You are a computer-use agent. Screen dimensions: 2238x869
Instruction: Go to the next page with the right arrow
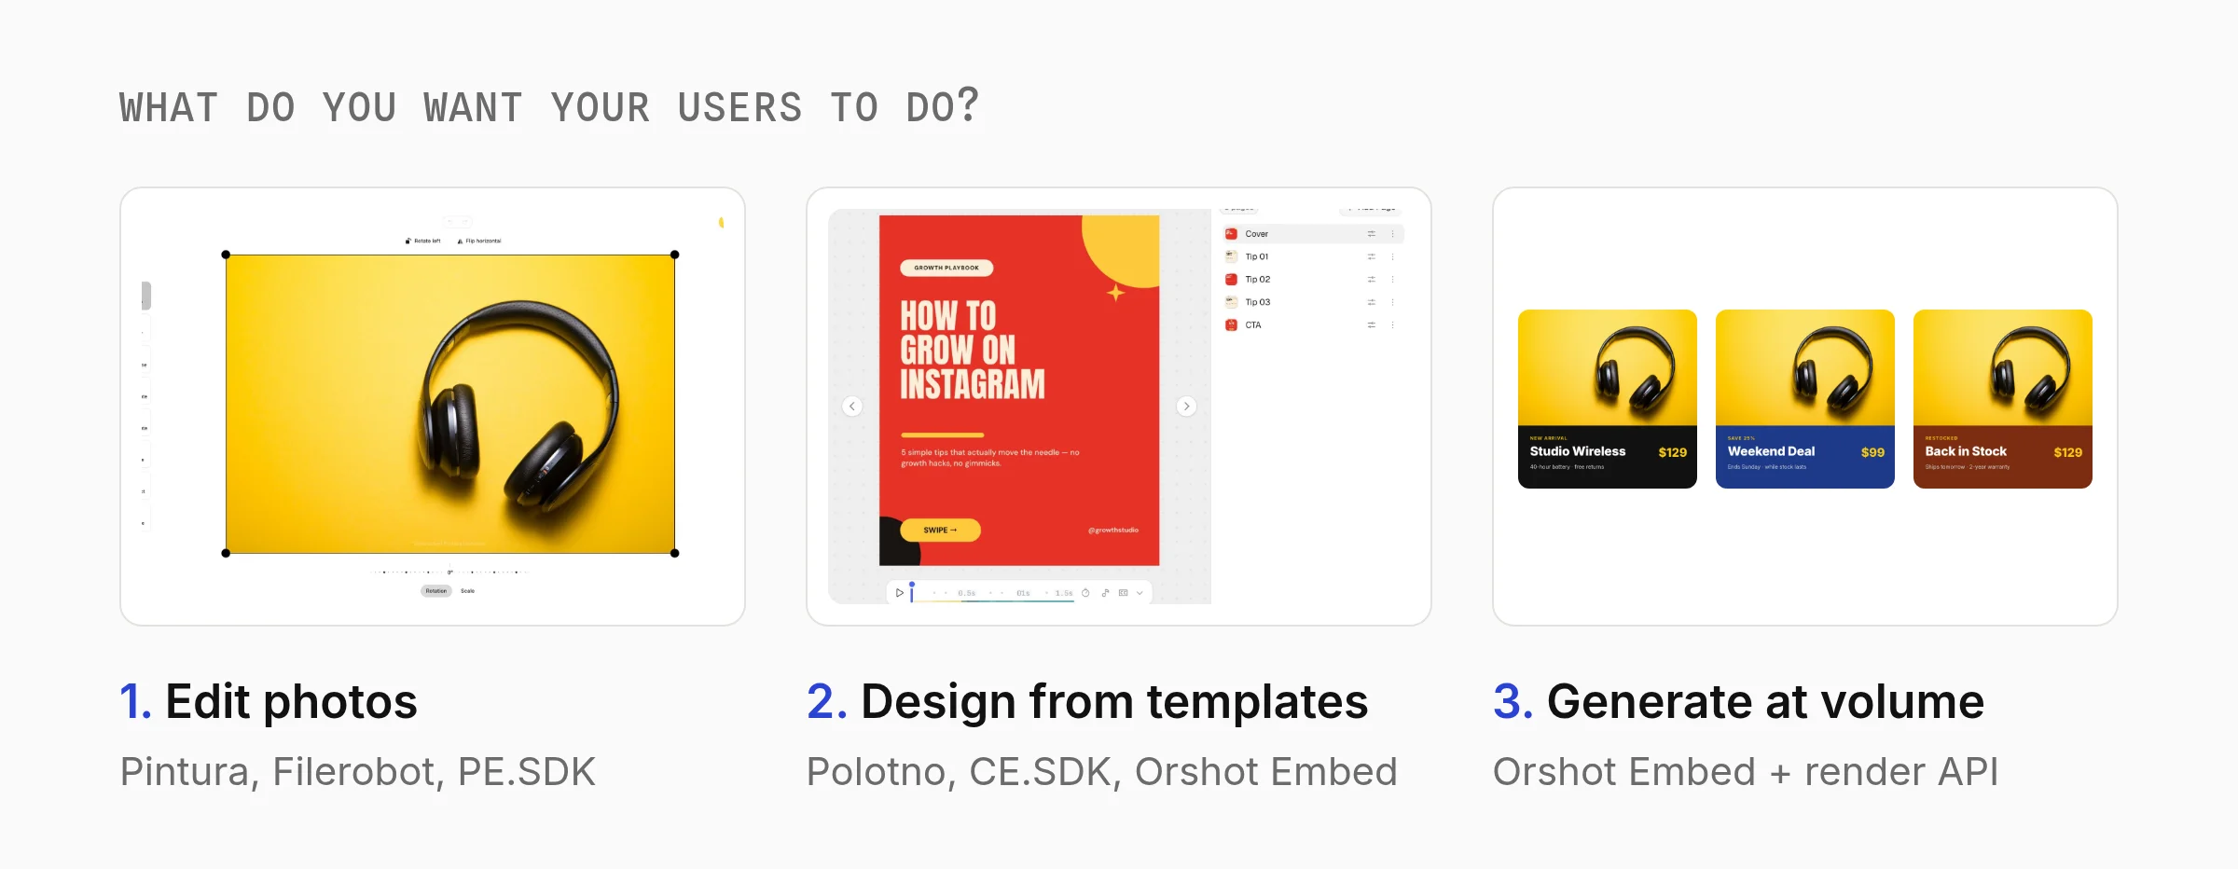pos(1186,407)
